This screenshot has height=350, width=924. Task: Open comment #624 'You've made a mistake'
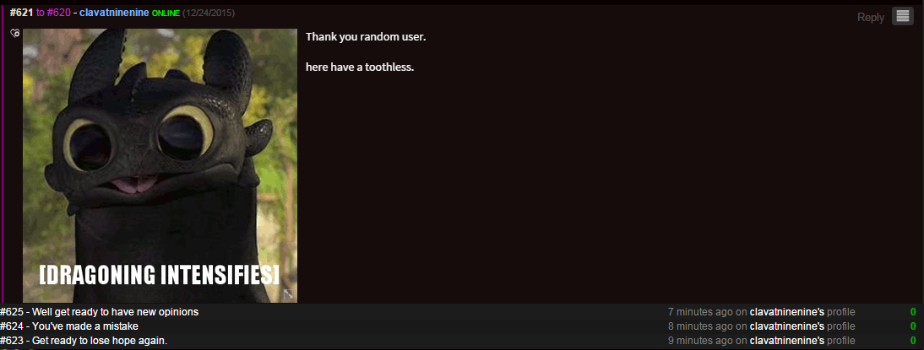tap(69, 326)
